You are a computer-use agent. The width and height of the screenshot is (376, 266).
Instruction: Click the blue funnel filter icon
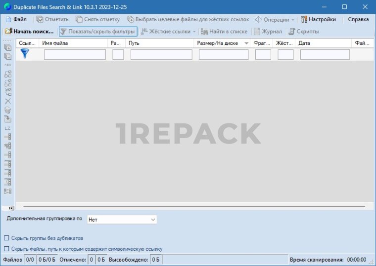point(25,54)
